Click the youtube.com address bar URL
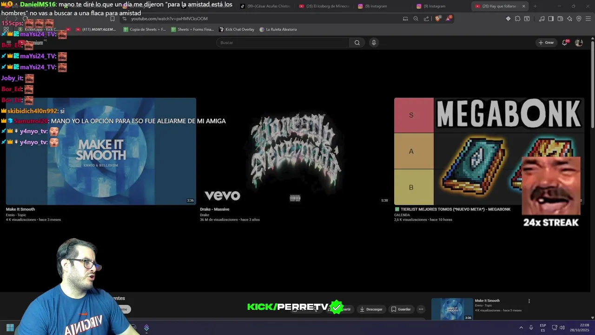This screenshot has height=335, width=595. (x=169, y=19)
